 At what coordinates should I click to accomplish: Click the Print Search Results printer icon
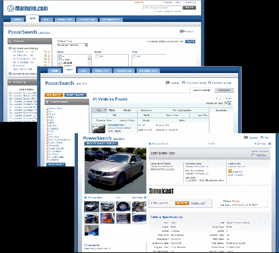184,83
